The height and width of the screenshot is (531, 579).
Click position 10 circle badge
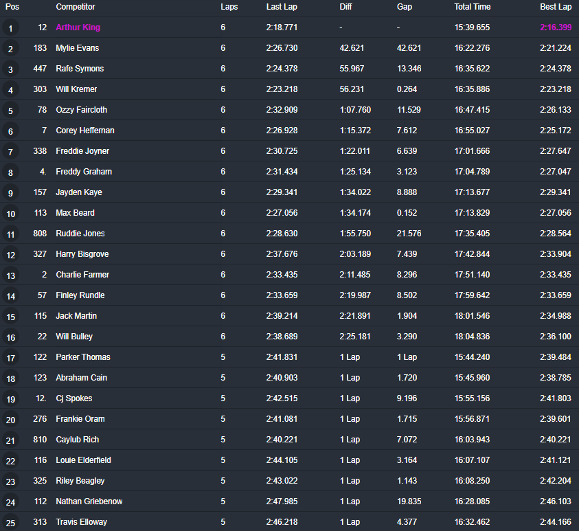(x=10, y=214)
